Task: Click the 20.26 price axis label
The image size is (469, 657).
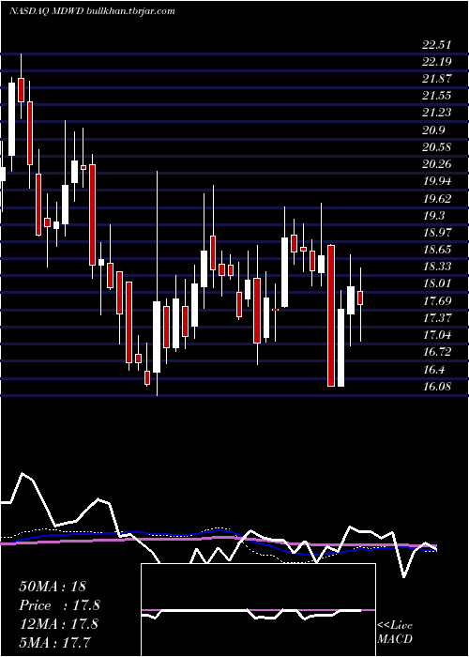Action: click(x=437, y=164)
